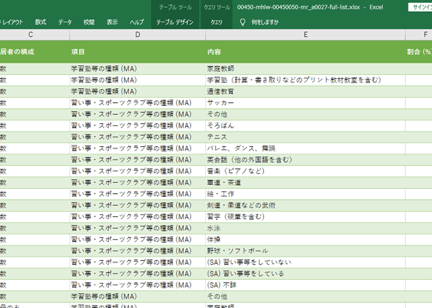The height and width of the screenshot is (308, 432).
Task: Select column E header
Action: click(305, 35)
